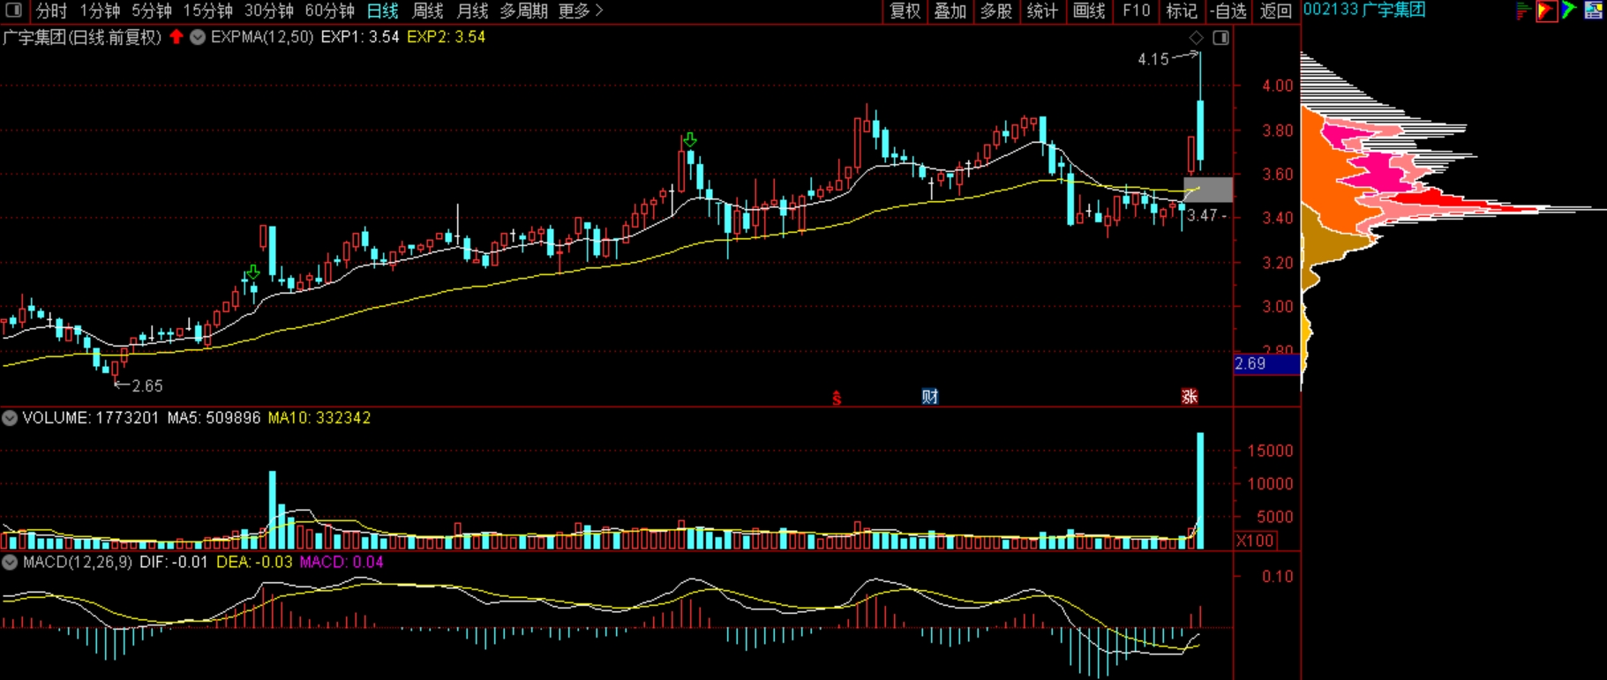Click the green down-arrow marker near 3.15
Screen dimensions: 1607x680
[253, 272]
